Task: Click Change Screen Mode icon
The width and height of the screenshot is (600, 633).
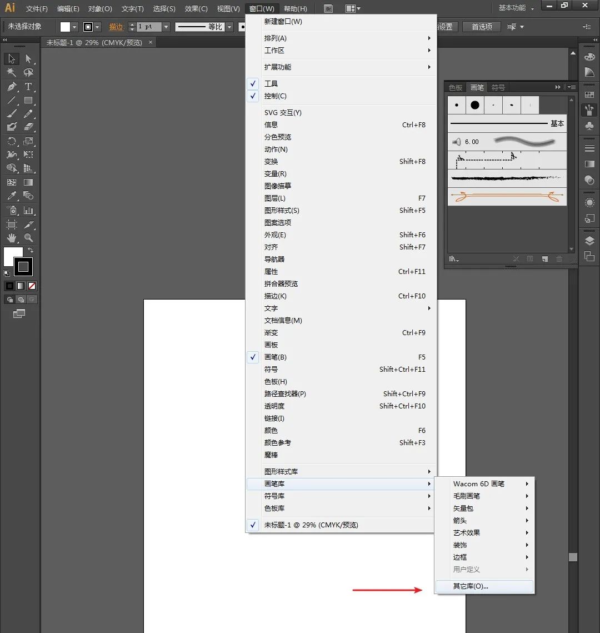Action: 19,313
